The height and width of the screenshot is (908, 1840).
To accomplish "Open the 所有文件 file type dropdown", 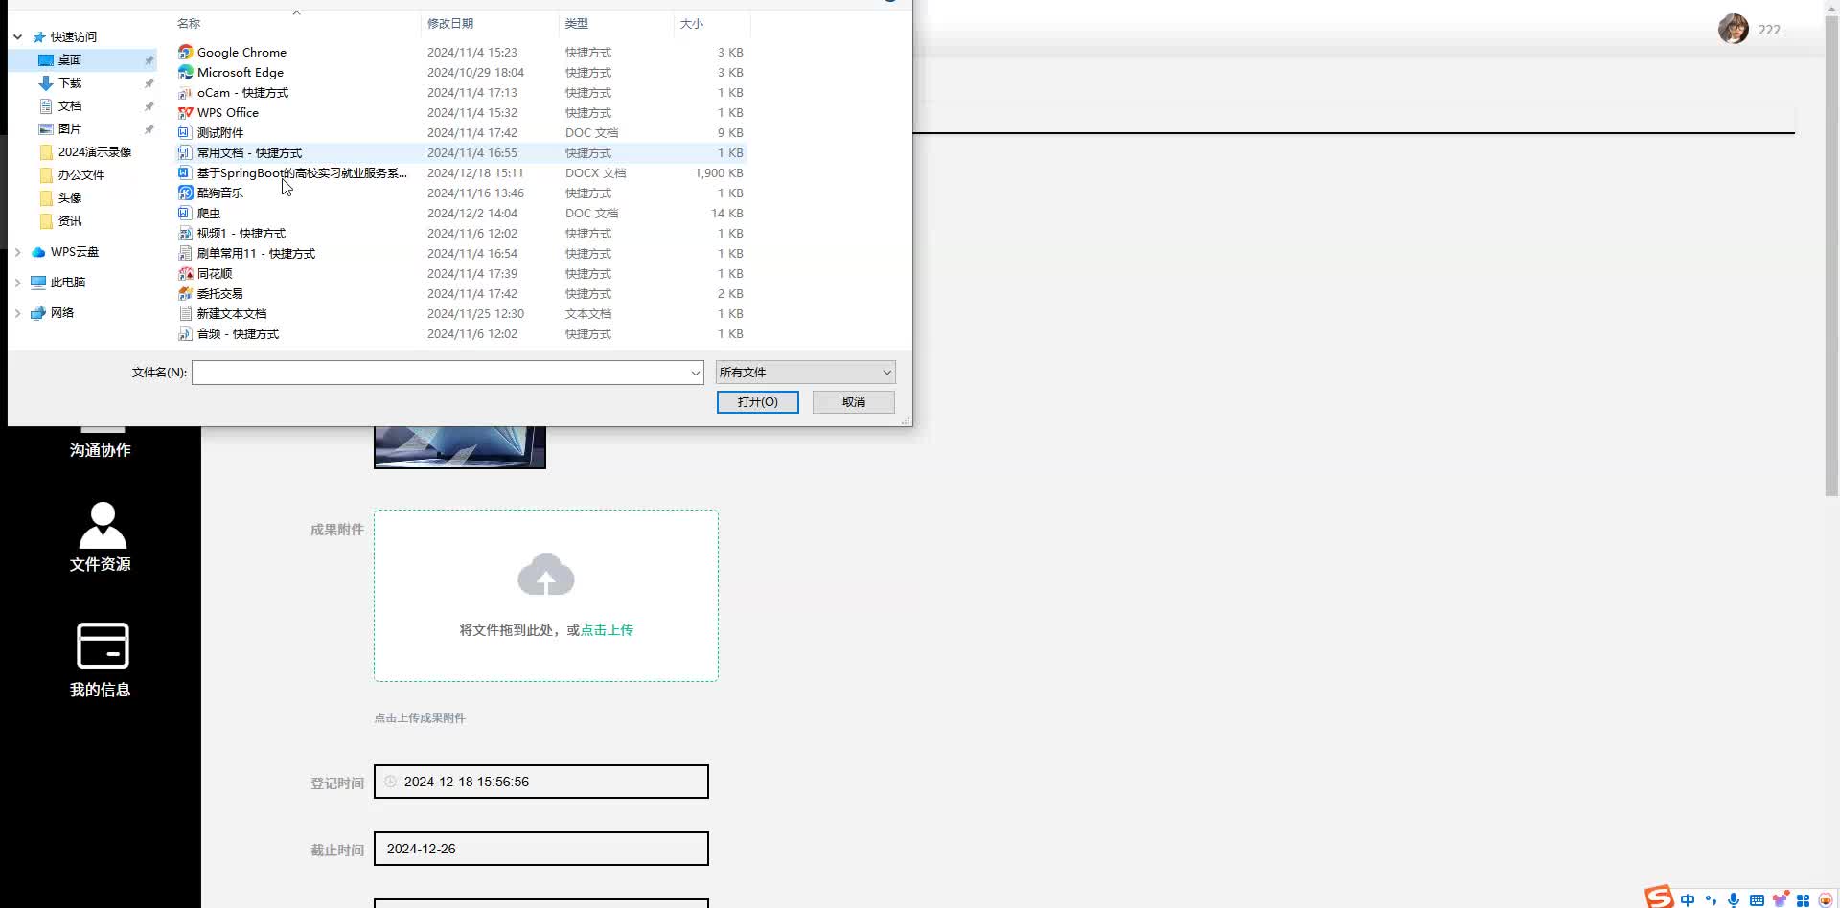I will click(805, 373).
